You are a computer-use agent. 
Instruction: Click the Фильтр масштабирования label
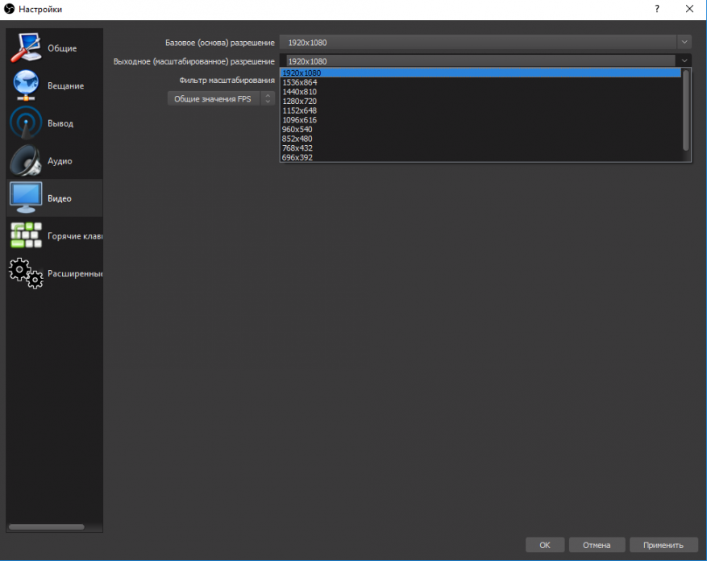227,80
